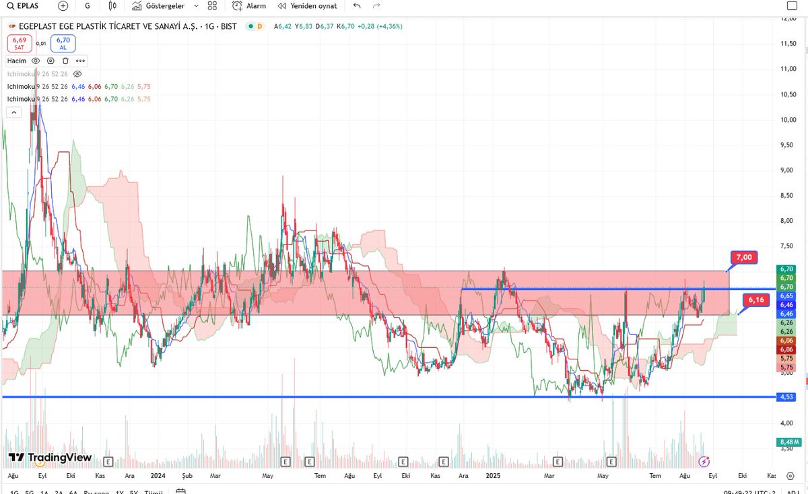Open the G time interval selector
Screen dimensions: 808x494
click(88, 5)
